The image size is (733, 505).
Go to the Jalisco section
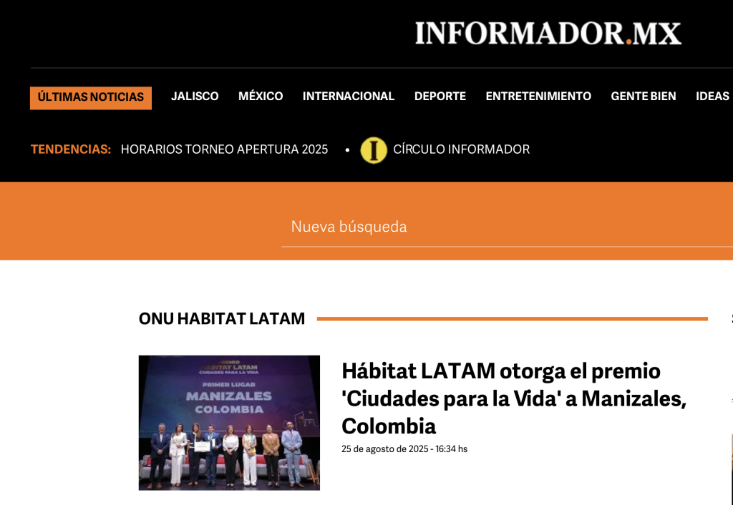195,97
